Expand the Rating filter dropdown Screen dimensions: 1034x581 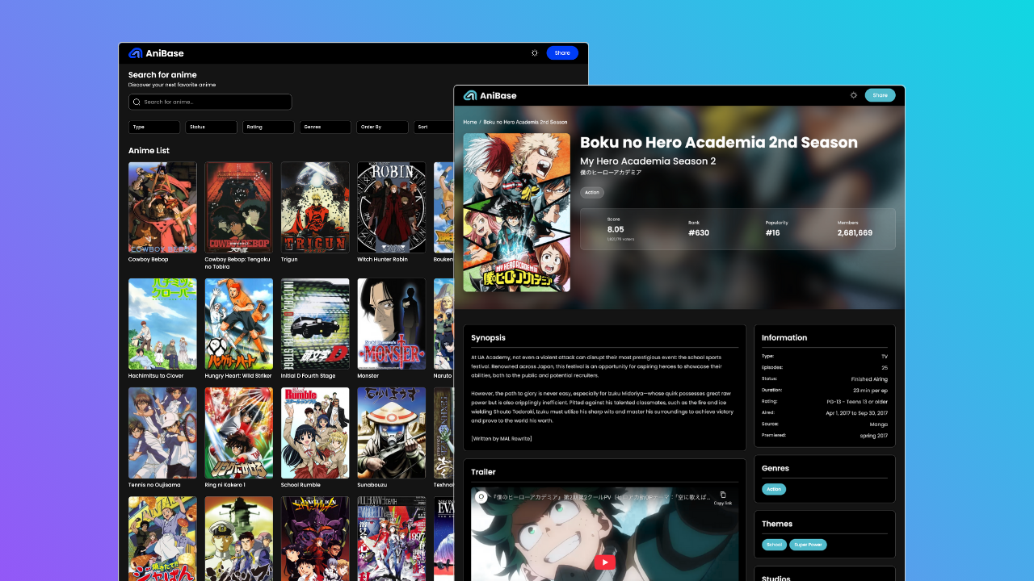[x=268, y=127]
